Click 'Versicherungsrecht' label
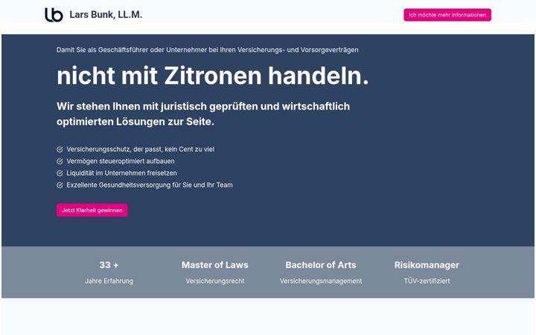 (x=214, y=281)
